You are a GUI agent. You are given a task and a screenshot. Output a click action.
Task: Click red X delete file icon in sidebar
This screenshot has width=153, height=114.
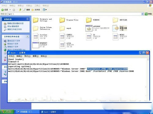tap(5, 60)
